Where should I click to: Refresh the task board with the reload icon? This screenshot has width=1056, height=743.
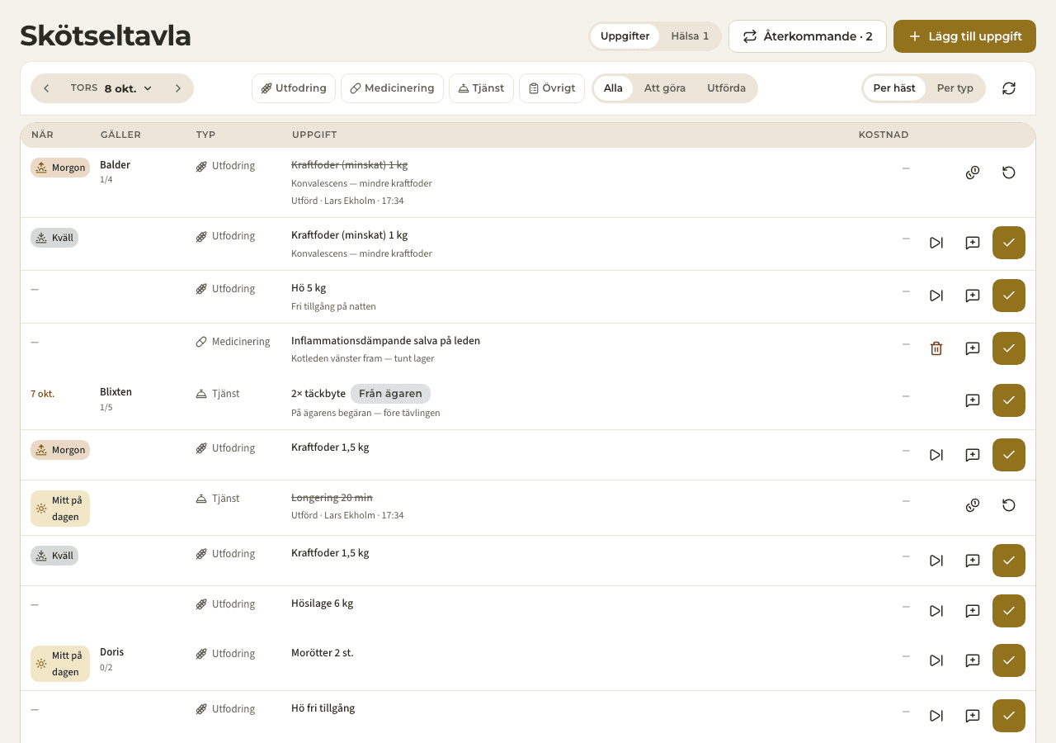tap(1009, 88)
